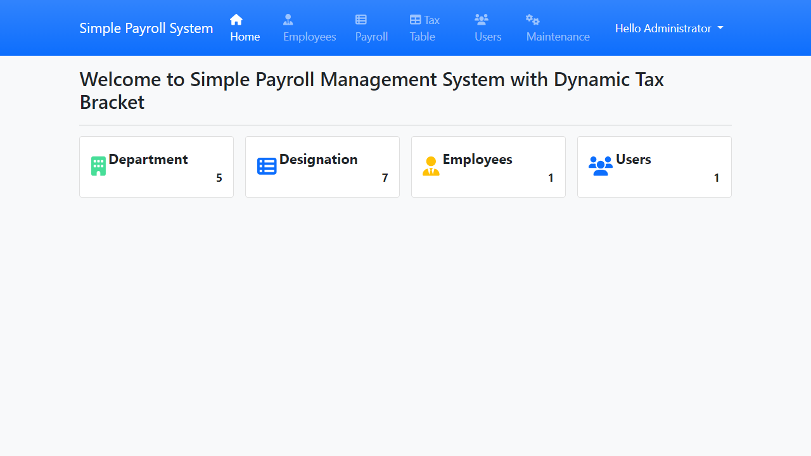Click the Employees card count 1
The image size is (811, 456).
pos(551,178)
